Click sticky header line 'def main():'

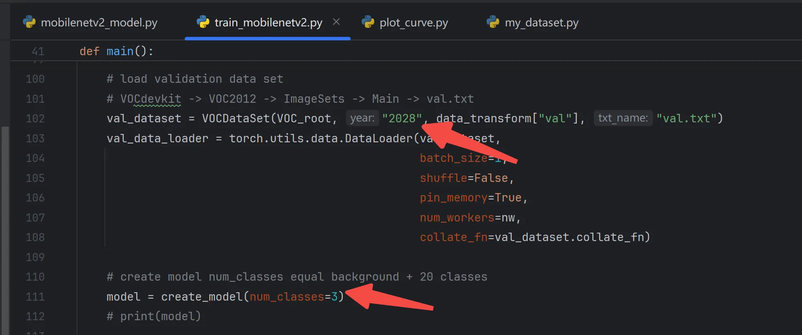pyautogui.click(x=117, y=51)
